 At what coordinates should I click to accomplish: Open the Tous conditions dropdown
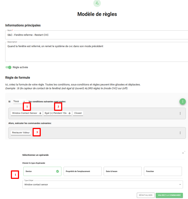(19, 101)
